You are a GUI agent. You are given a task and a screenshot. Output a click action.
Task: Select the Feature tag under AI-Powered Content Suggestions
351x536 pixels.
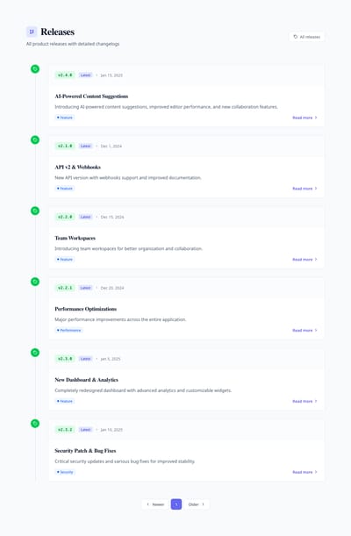(x=65, y=118)
